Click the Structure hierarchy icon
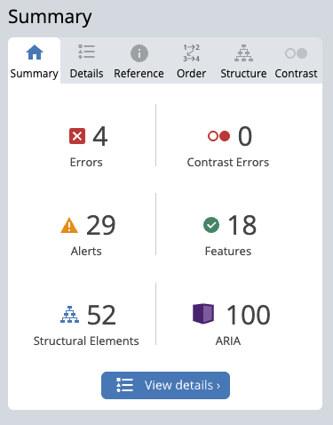Viewport: 333px width, 425px height. [x=243, y=53]
